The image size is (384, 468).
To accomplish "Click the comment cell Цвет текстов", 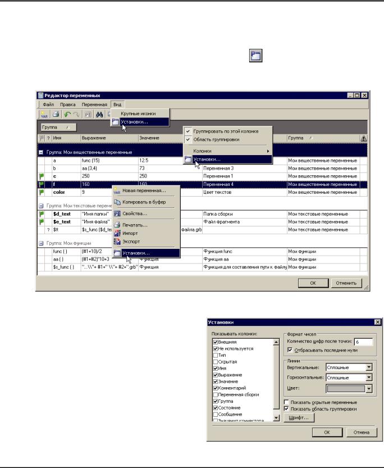I will 244,192.
